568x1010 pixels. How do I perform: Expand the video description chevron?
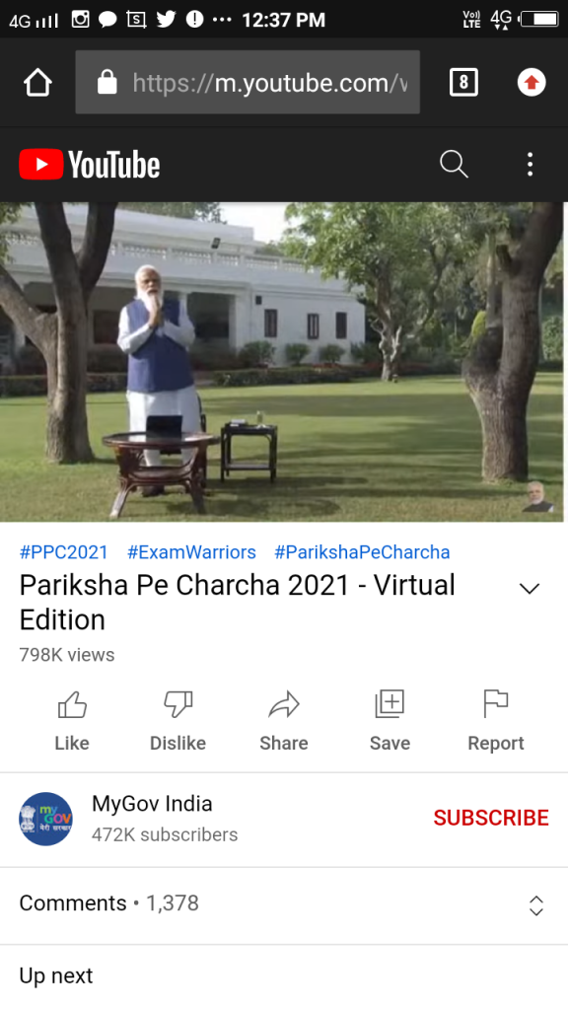pyautogui.click(x=530, y=588)
